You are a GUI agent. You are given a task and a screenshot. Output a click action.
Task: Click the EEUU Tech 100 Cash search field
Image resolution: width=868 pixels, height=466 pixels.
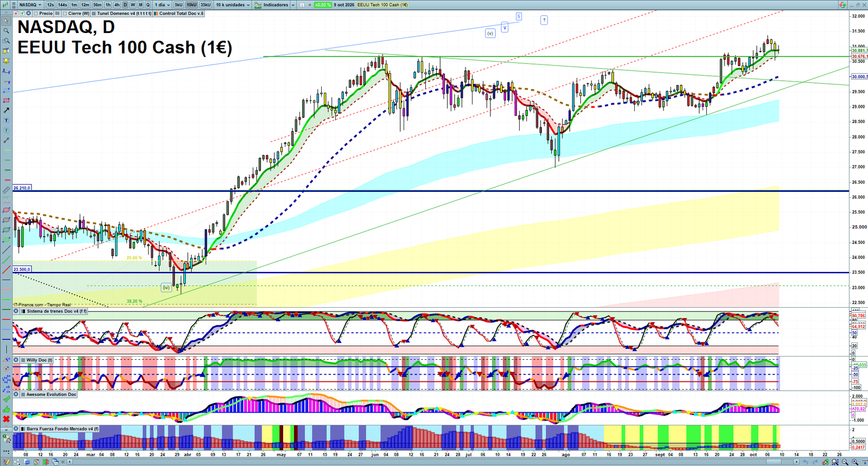[x=382, y=5]
